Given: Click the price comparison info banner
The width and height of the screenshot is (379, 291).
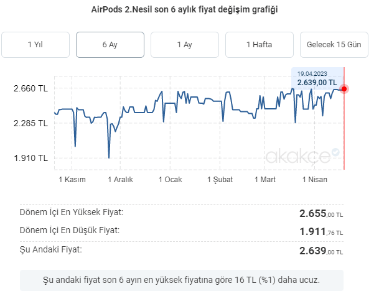Looking at the screenshot, I should pyautogui.click(x=182, y=280).
